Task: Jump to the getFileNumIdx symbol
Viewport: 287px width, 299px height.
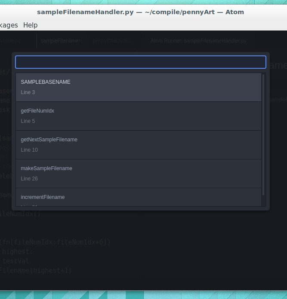Action: point(138,116)
